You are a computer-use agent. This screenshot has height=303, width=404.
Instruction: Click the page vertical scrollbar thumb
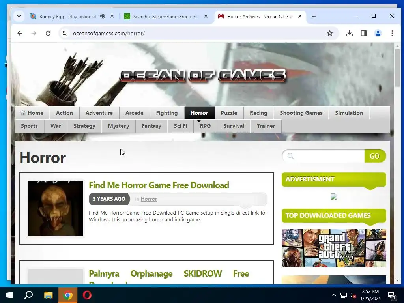pos(397,68)
